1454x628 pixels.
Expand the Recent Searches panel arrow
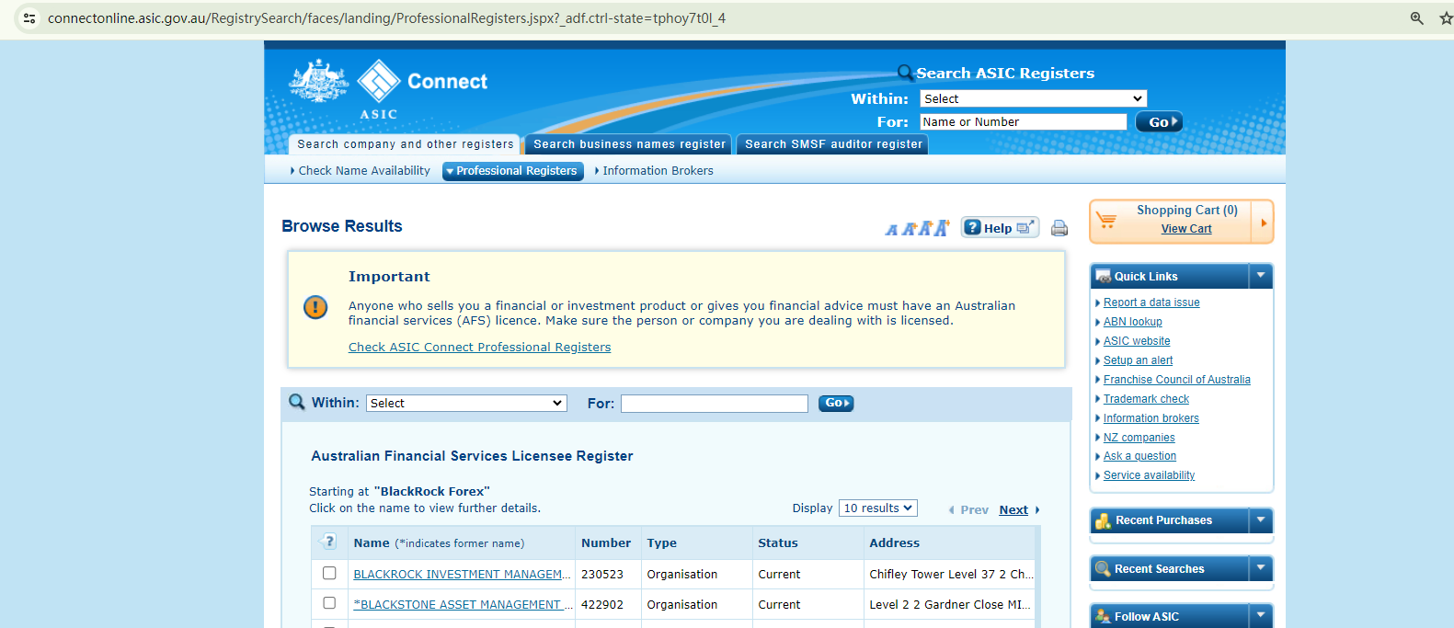pyautogui.click(x=1261, y=569)
